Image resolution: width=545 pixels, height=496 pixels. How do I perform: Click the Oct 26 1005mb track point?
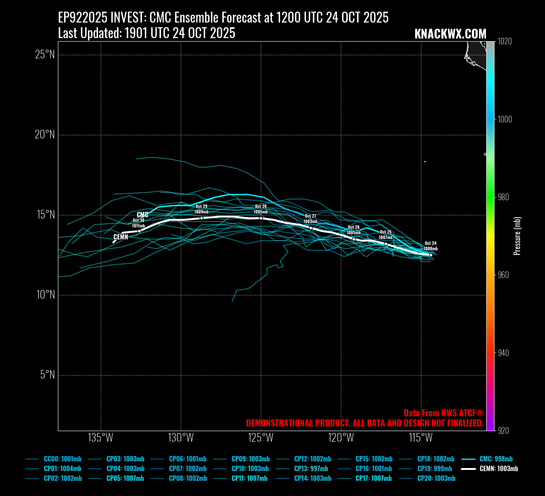(354, 239)
